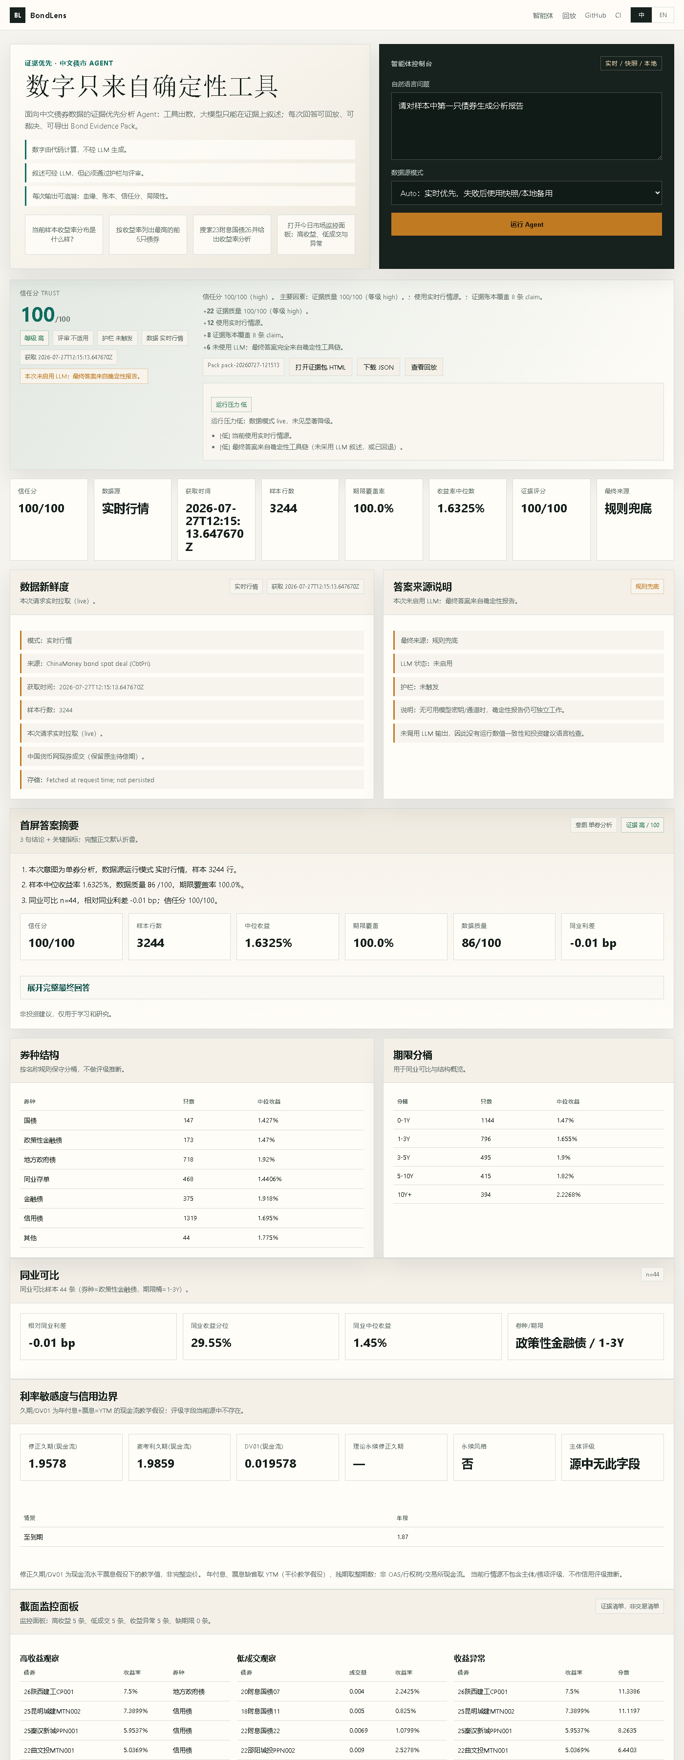The width and height of the screenshot is (684, 1760).
Task: Select preset 按收益率列出最高的前5只债券
Action: click(x=148, y=234)
